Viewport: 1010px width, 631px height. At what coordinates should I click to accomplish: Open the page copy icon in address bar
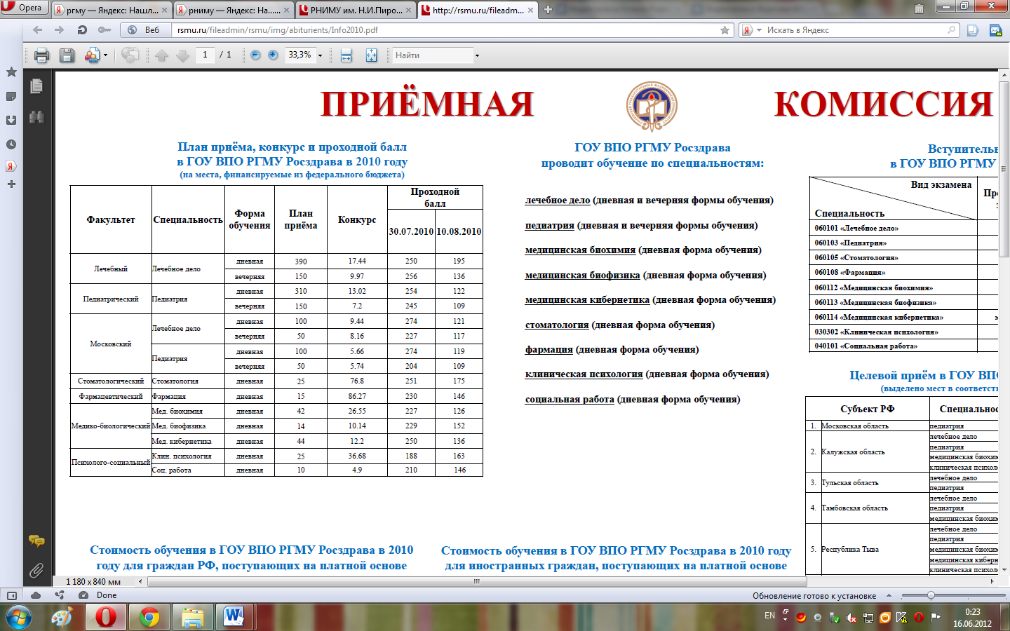pos(973,30)
